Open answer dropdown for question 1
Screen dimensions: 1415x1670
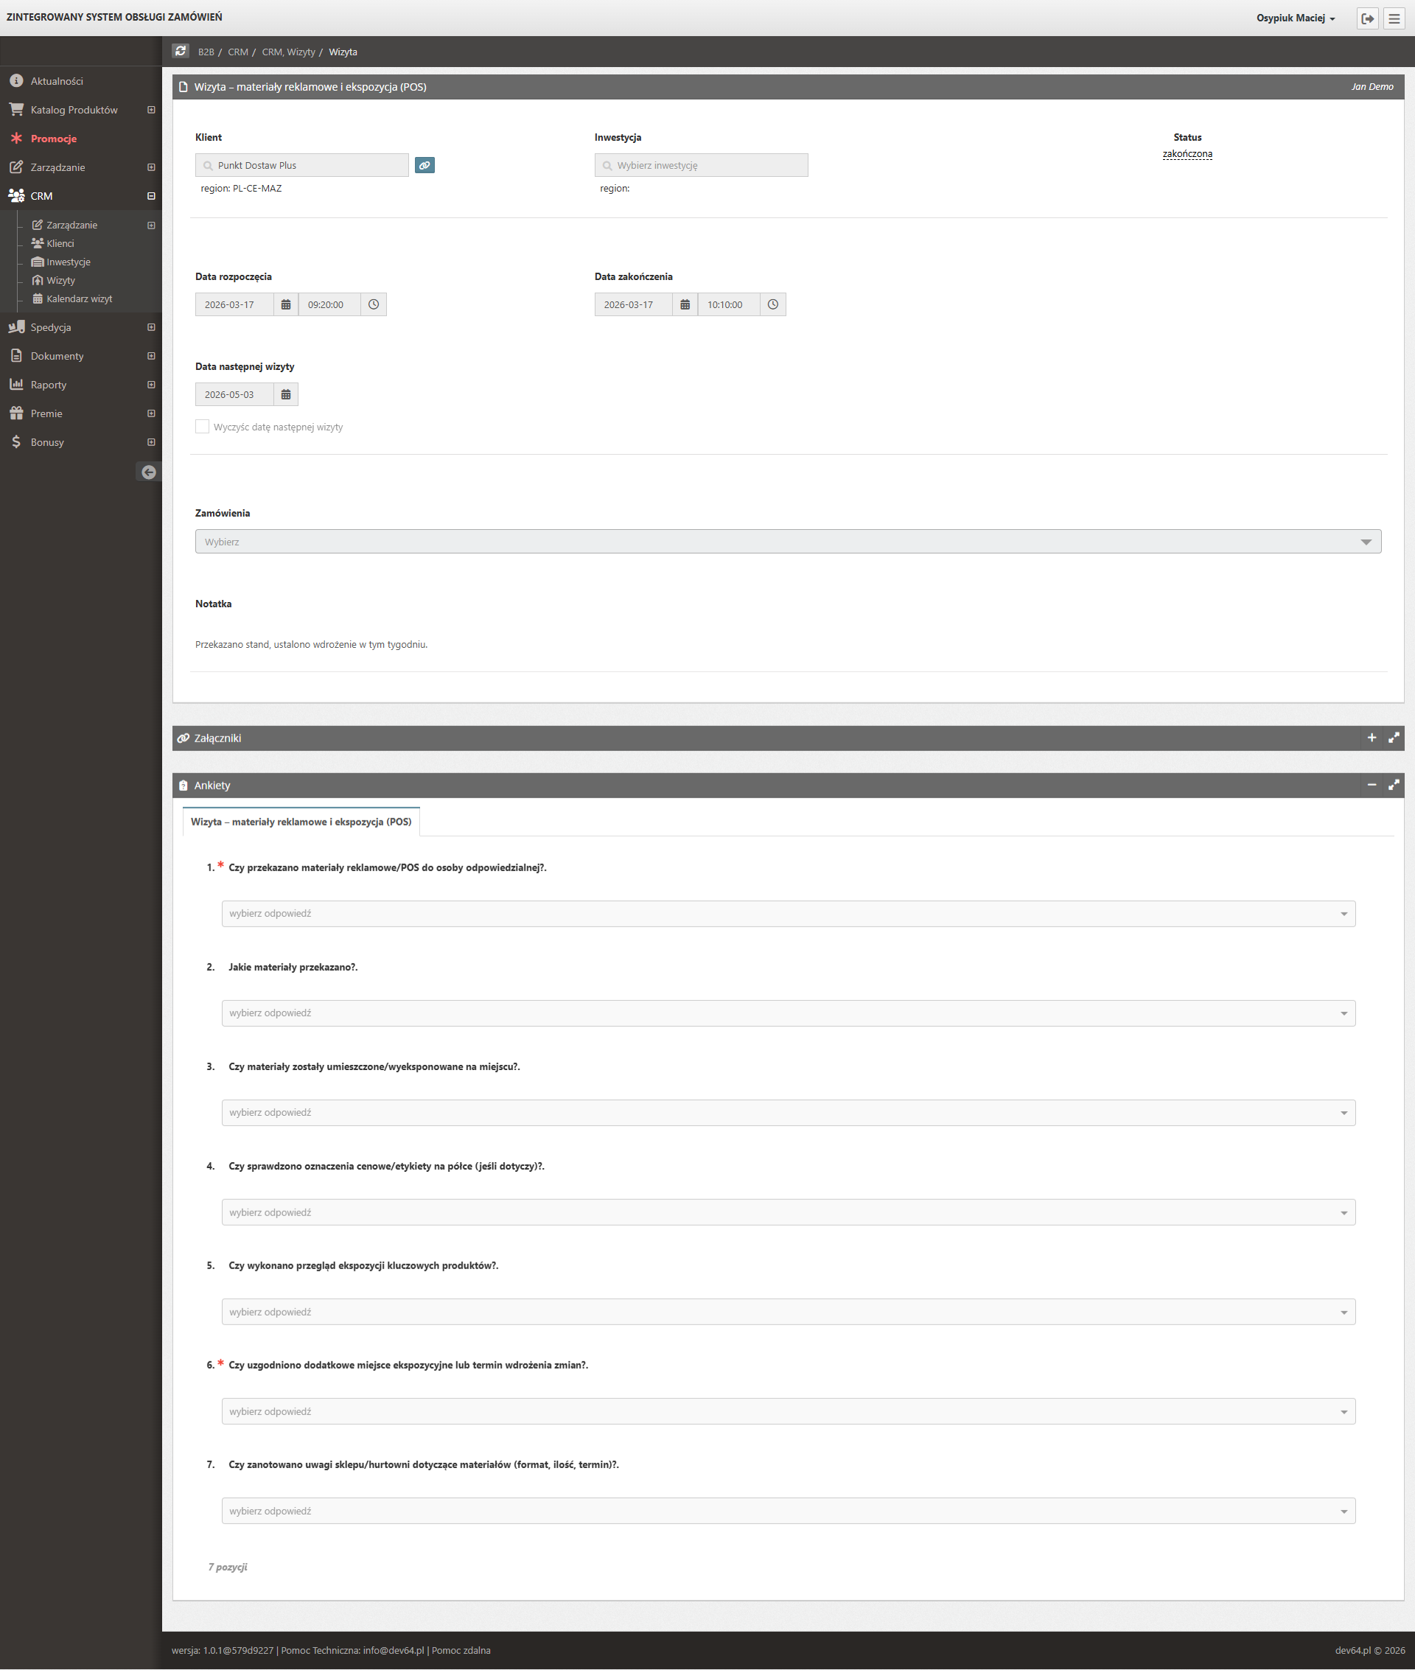pos(788,914)
